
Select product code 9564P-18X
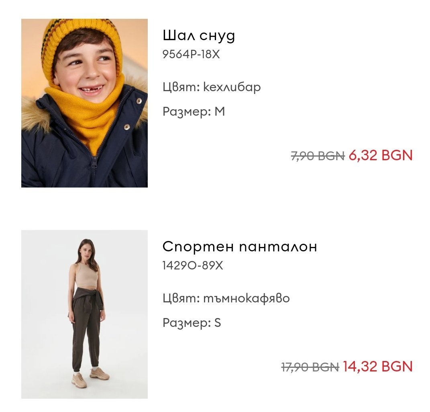pyautogui.click(x=191, y=54)
